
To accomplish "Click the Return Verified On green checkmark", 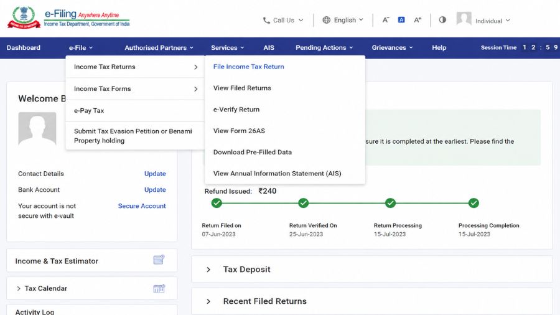I will (x=303, y=203).
